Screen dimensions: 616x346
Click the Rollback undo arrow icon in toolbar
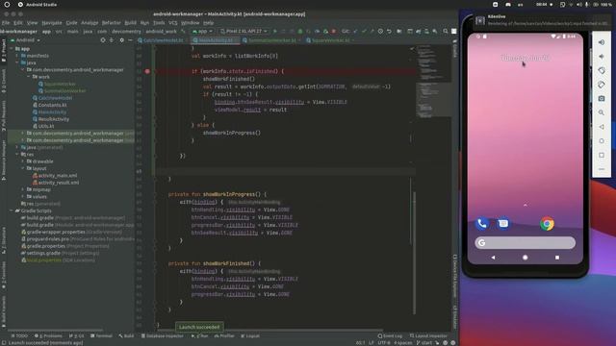(x=389, y=31)
